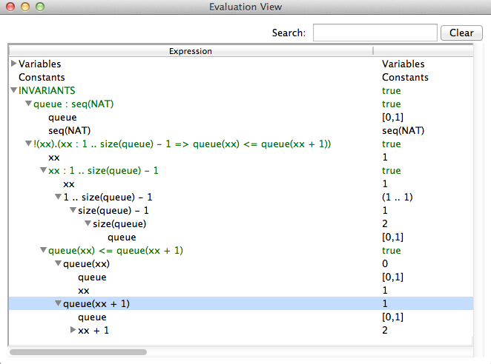Click the green zoom window button
The height and width of the screenshot is (364, 491).
39,7
